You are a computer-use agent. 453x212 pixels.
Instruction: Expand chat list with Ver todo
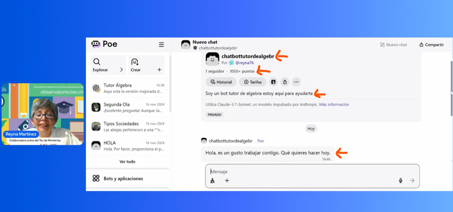pyautogui.click(x=127, y=161)
